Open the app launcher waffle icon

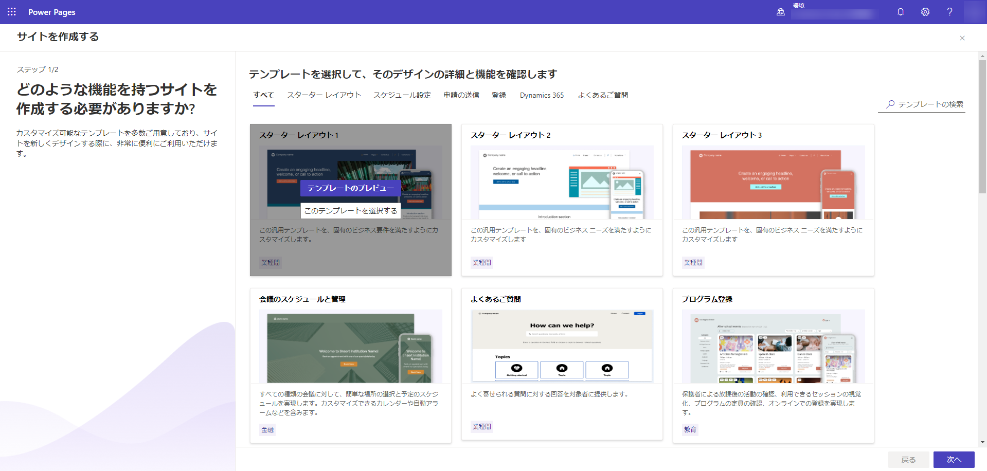pyautogui.click(x=12, y=12)
